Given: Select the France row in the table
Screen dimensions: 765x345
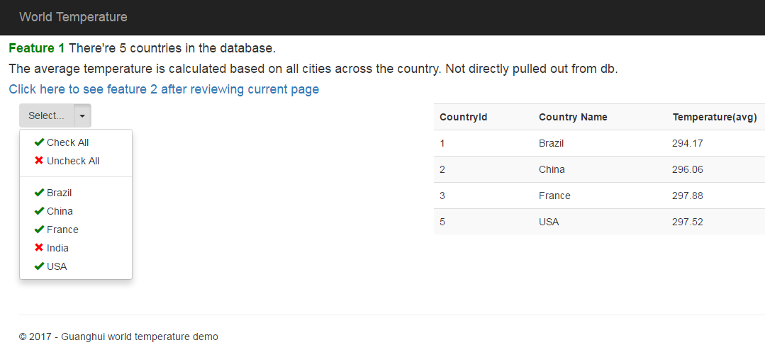Looking at the screenshot, I should click(554, 196).
